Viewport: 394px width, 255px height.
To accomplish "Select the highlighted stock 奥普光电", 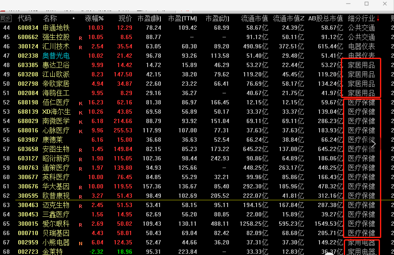I will pyautogui.click(x=56, y=56).
